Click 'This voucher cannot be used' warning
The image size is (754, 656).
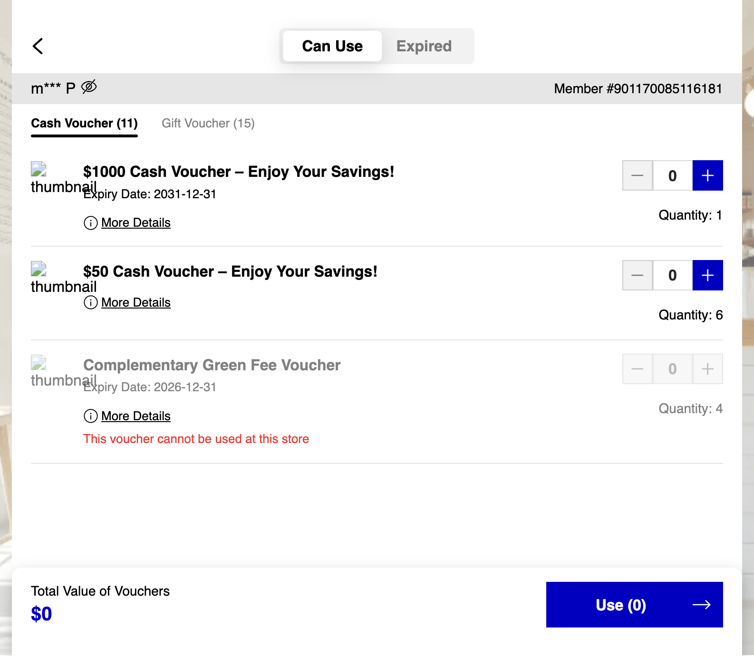click(x=196, y=439)
